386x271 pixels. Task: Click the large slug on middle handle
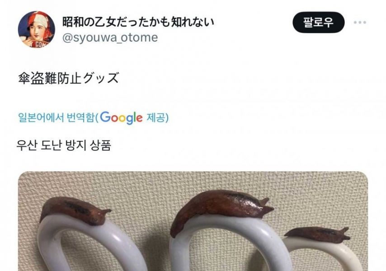pyautogui.click(x=221, y=208)
